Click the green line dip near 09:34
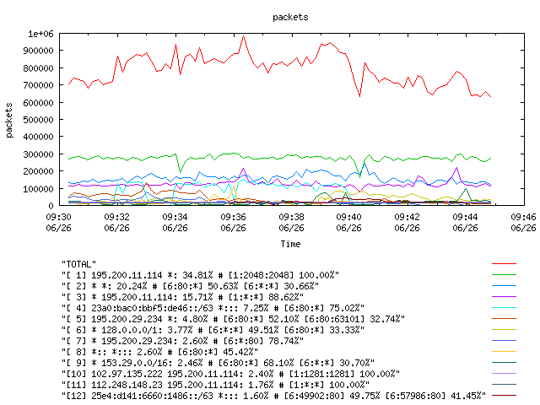The image size is (540, 405). point(180,171)
